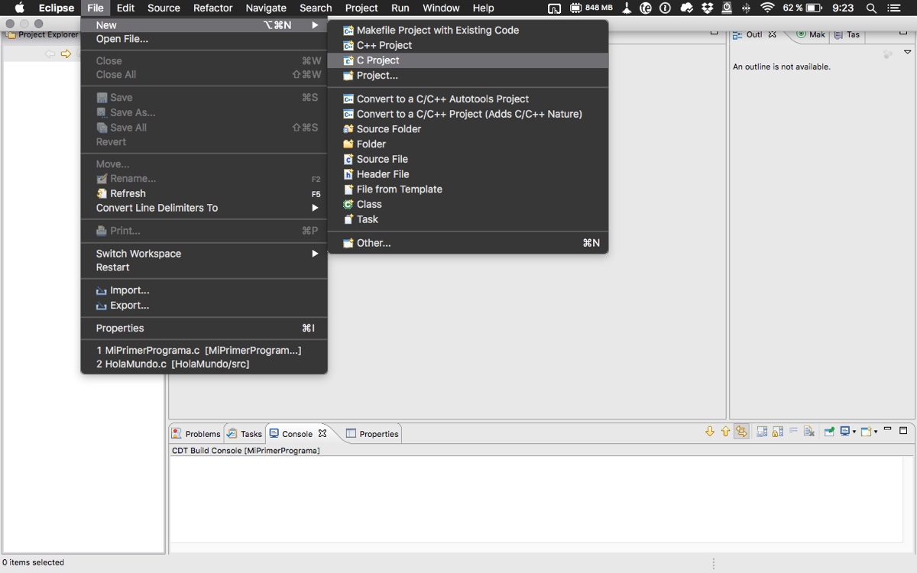The height and width of the screenshot is (573, 917).
Task: Choose File from Template
Action: point(468,189)
